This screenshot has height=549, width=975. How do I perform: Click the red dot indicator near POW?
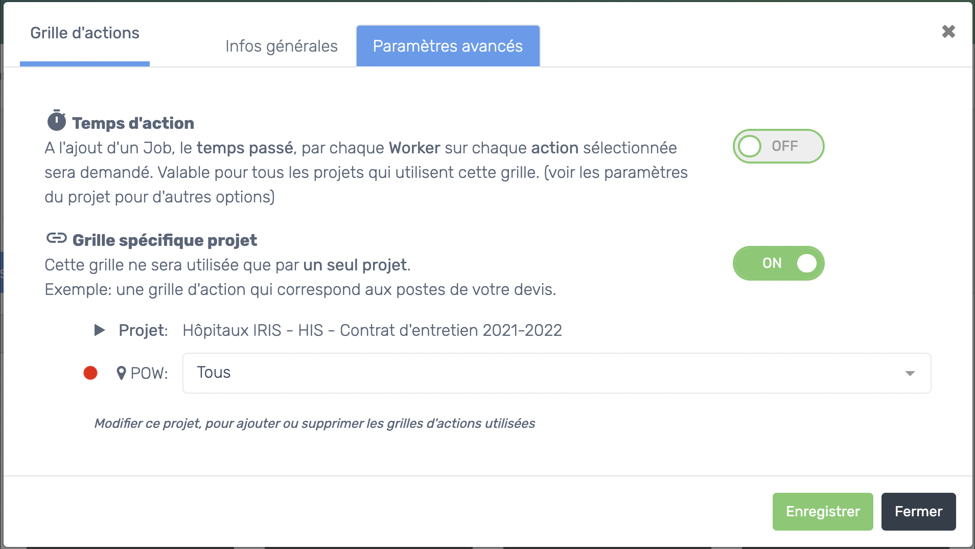tap(90, 373)
